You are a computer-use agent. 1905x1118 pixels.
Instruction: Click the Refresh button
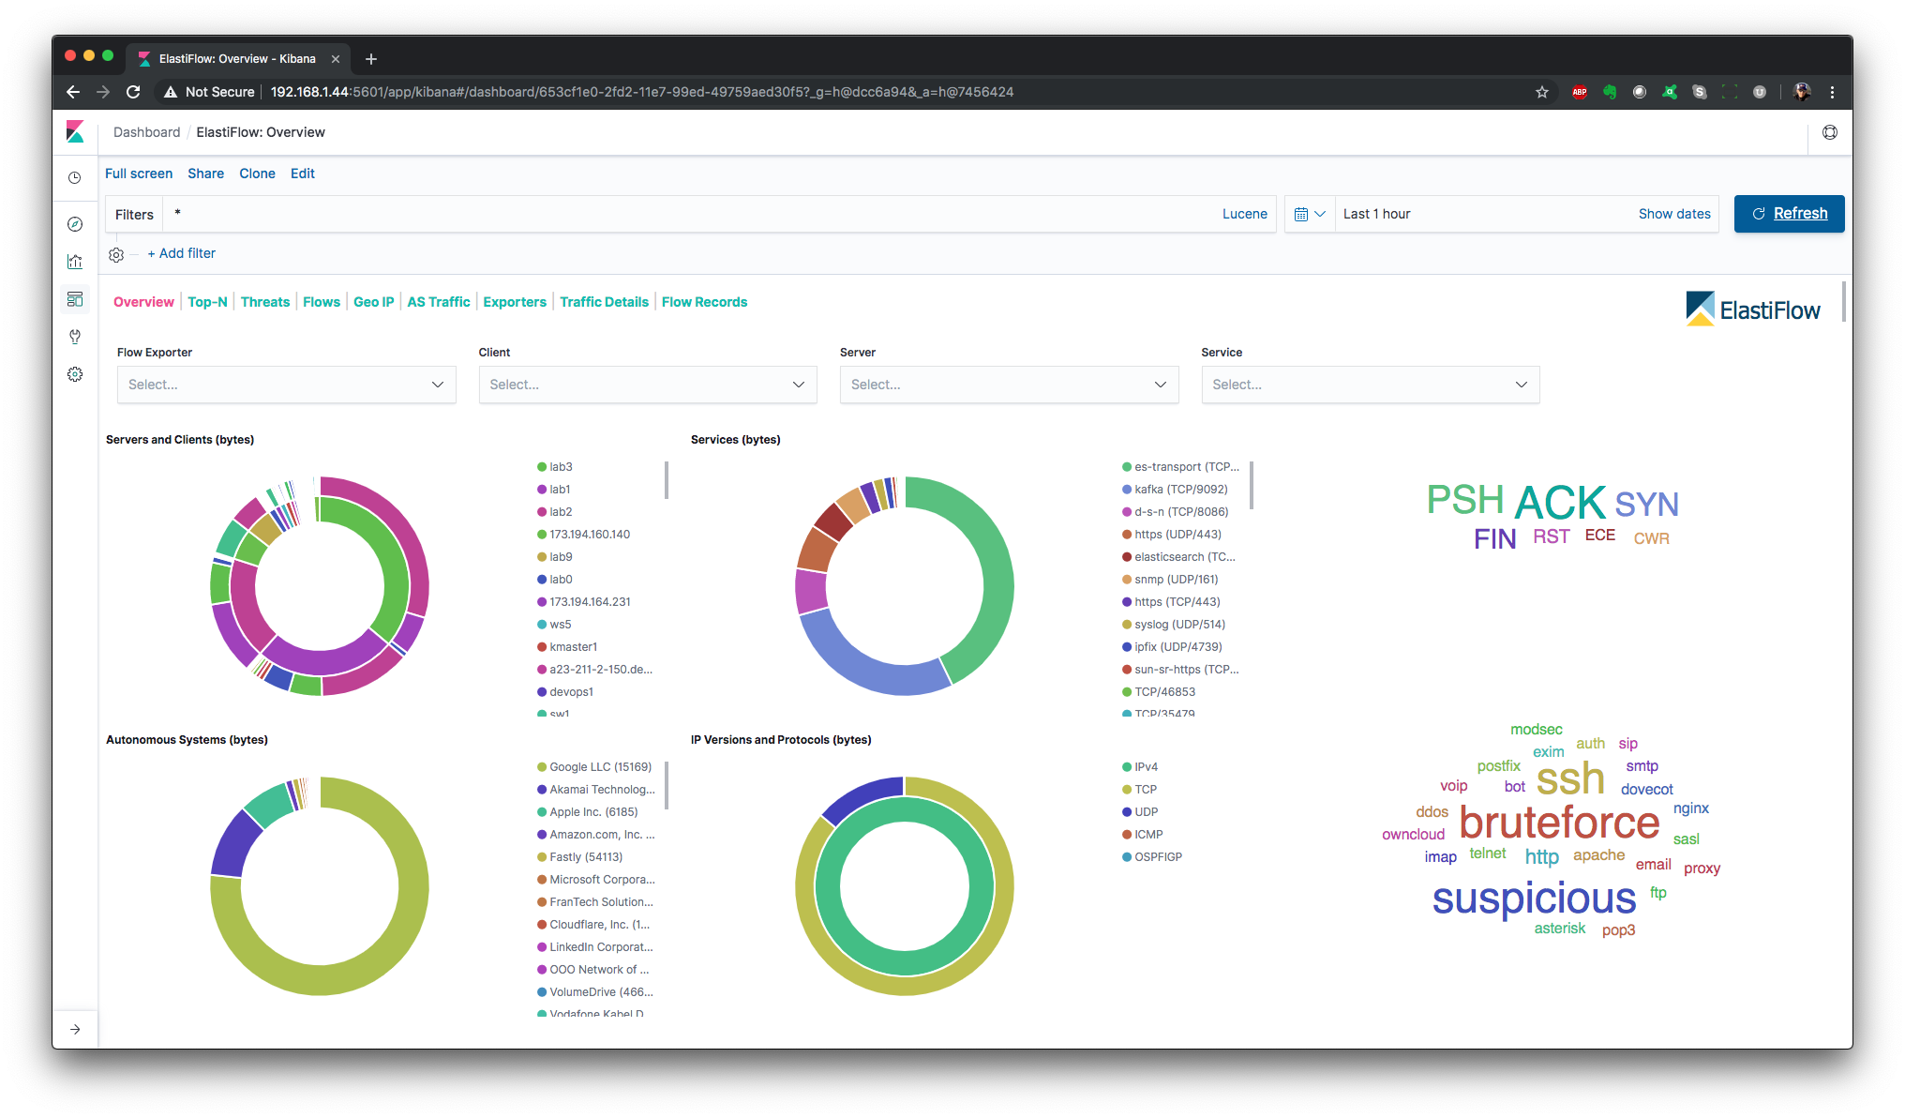point(1789,214)
